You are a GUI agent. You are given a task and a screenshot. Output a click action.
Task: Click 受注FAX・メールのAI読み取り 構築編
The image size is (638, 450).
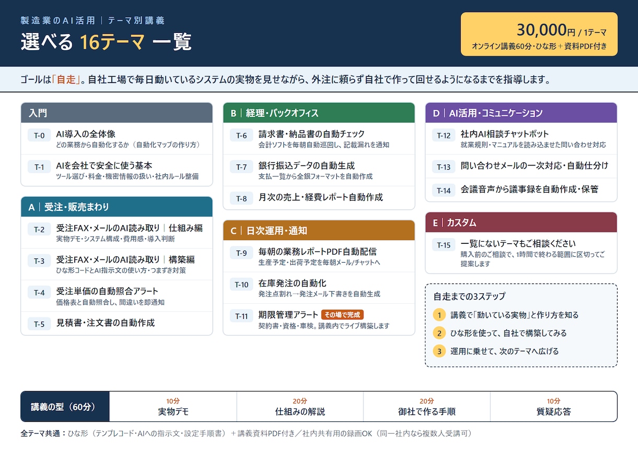click(x=126, y=259)
